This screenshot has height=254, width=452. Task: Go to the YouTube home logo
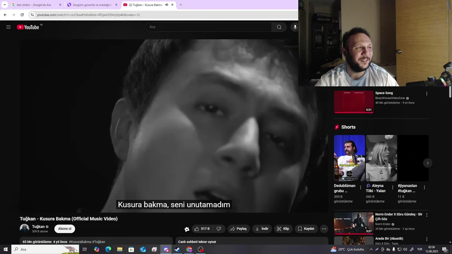point(28,27)
